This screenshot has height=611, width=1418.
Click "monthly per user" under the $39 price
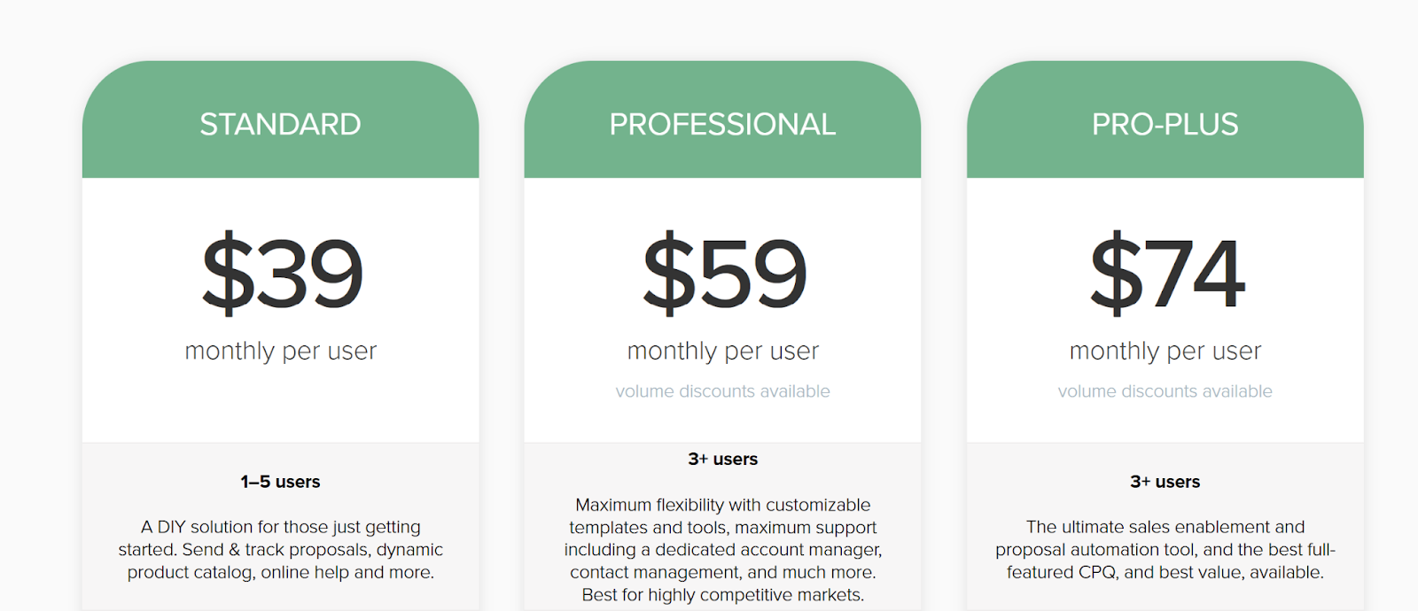[280, 352]
